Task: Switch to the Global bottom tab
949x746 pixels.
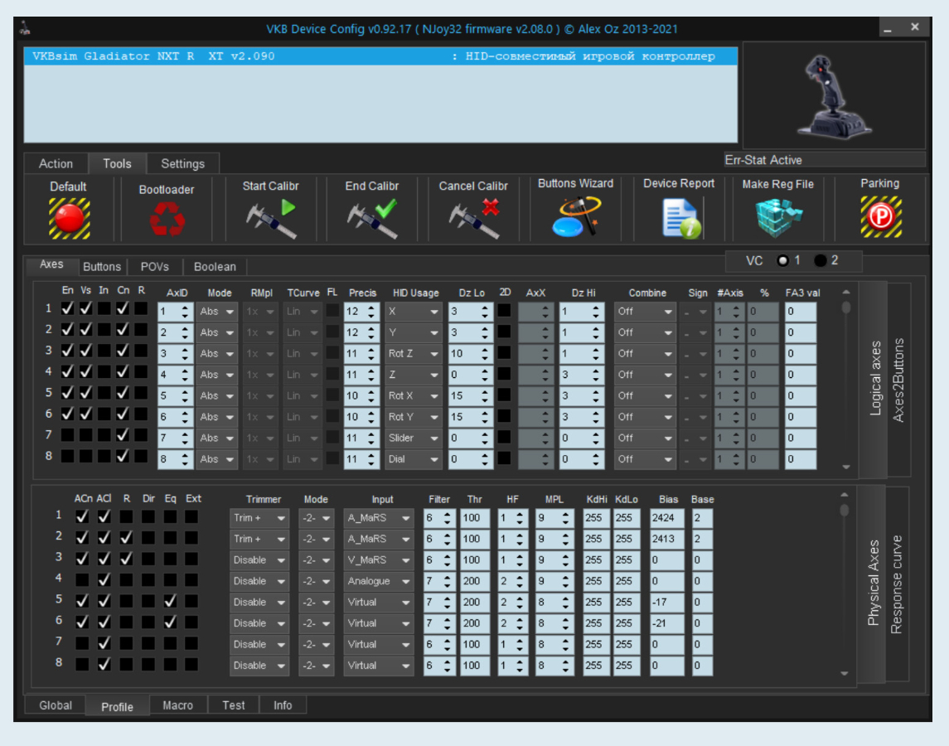Action: [x=56, y=705]
